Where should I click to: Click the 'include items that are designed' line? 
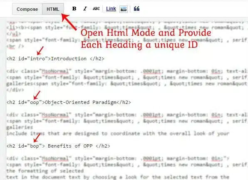coord(118,133)
